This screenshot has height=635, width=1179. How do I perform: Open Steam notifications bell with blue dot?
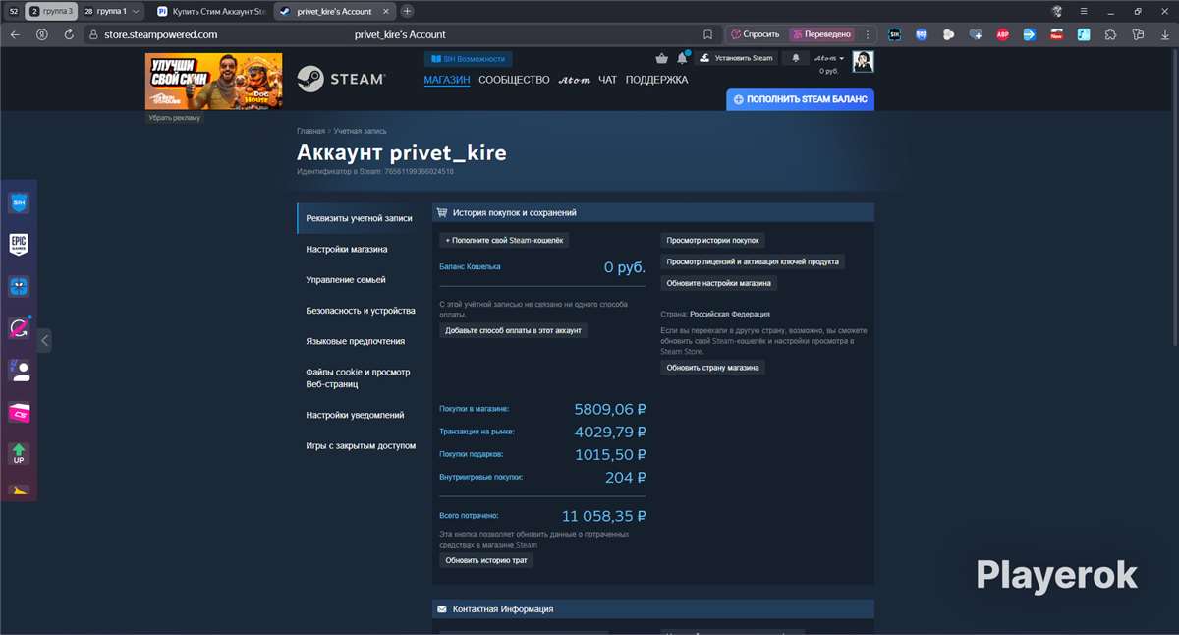[682, 58]
